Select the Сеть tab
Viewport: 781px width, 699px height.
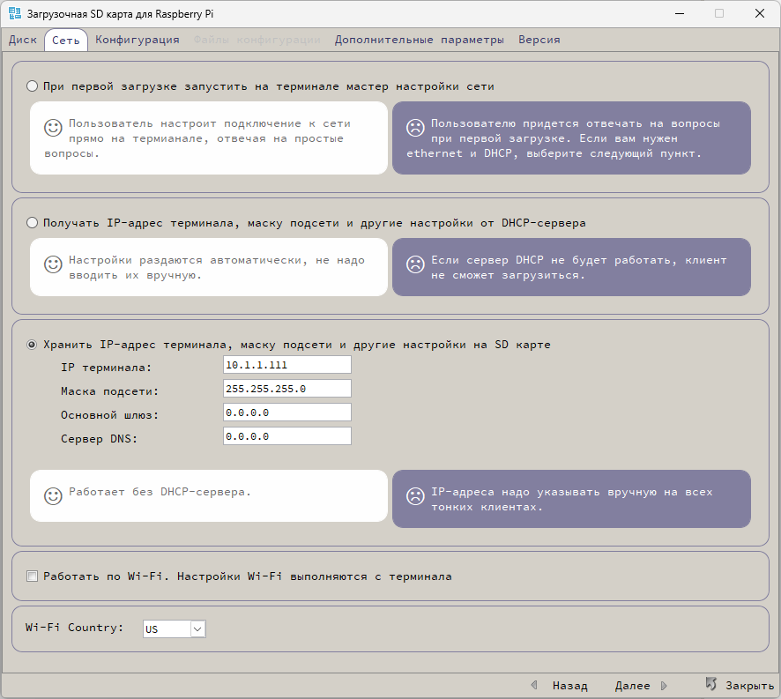pos(66,41)
